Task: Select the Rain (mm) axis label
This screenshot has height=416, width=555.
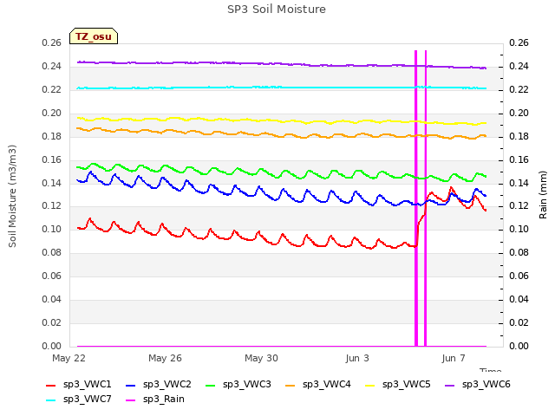Action: click(x=543, y=195)
